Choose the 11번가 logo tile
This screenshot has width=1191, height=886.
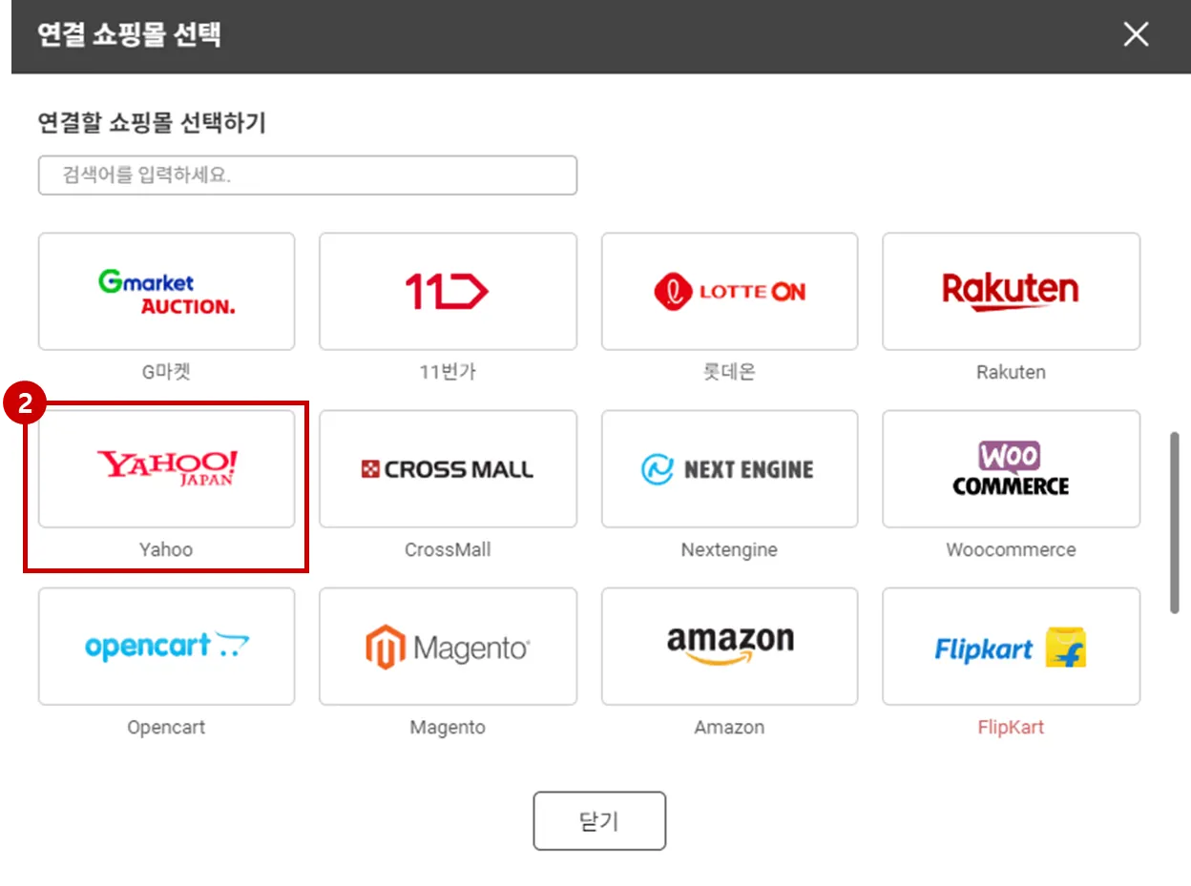point(448,291)
